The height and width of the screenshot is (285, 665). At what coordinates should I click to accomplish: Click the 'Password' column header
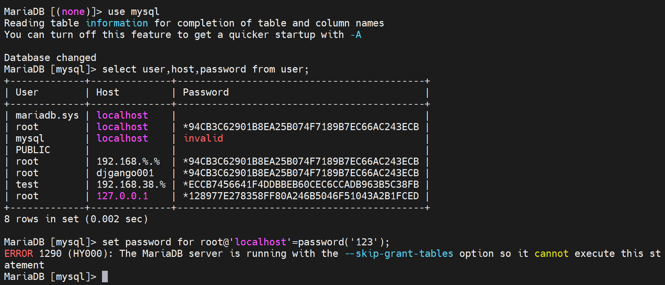point(206,92)
